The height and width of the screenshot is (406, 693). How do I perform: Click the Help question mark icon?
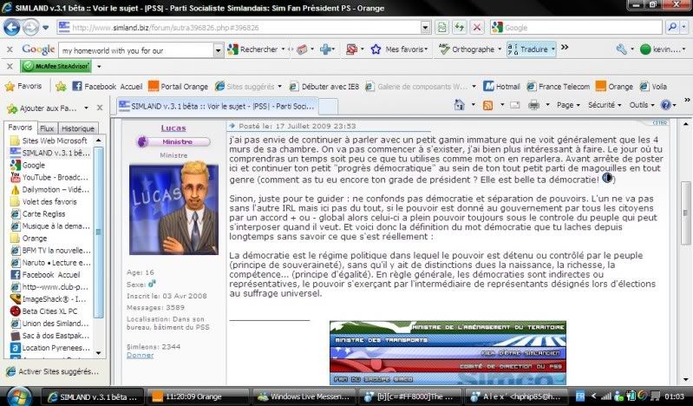665,105
